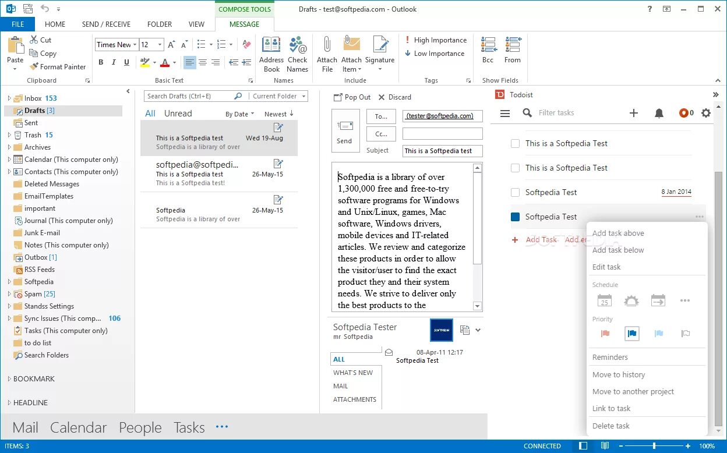This screenshot has height=453, width=727.
Task: Switch to SEND / RECEIVE tab
Action: 106,24
